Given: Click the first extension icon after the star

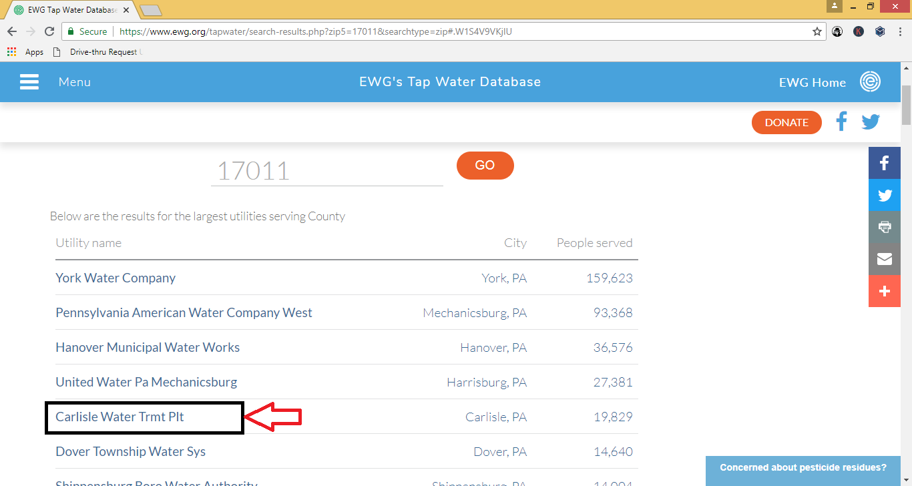Looking at the screenshot, I should [x=837, y=31].
